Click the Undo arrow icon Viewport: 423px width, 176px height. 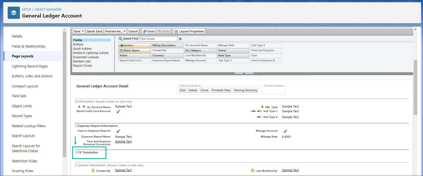click(x=145, y=31)
